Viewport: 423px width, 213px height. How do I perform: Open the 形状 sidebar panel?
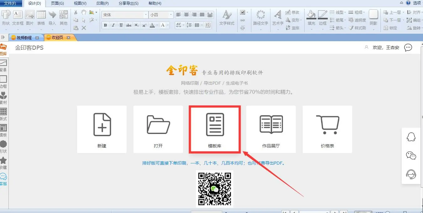point(3,147)
